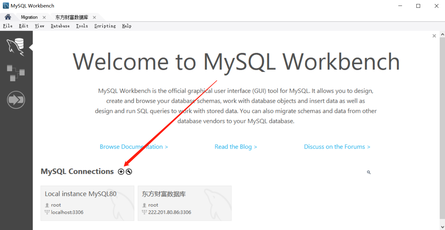
Task: Open the Discuss on the Forums link
Action: (337, 147)
